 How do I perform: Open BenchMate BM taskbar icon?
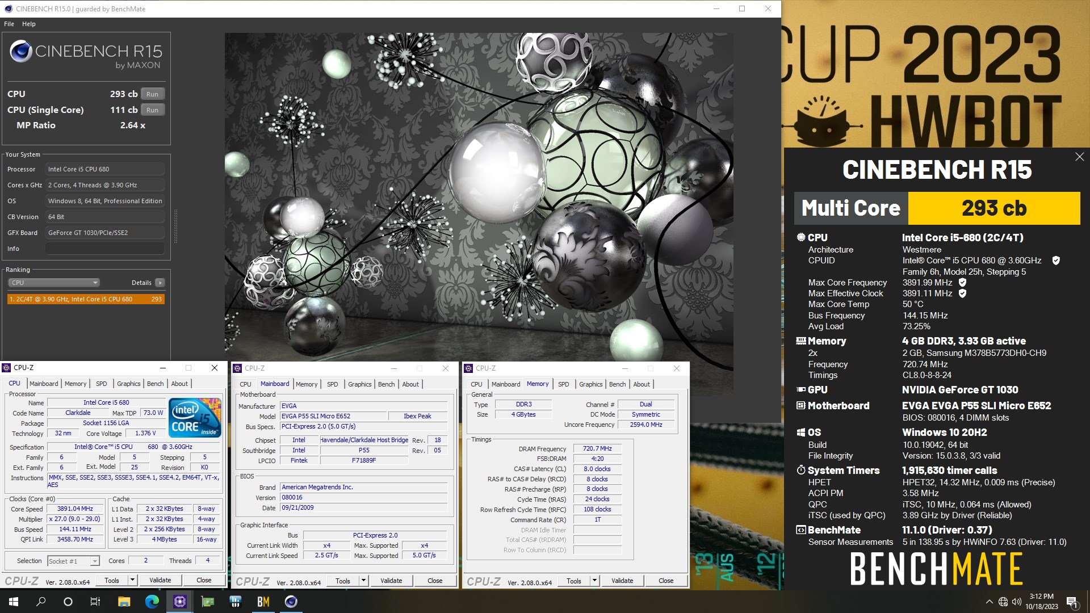click(x=263, y=602)
